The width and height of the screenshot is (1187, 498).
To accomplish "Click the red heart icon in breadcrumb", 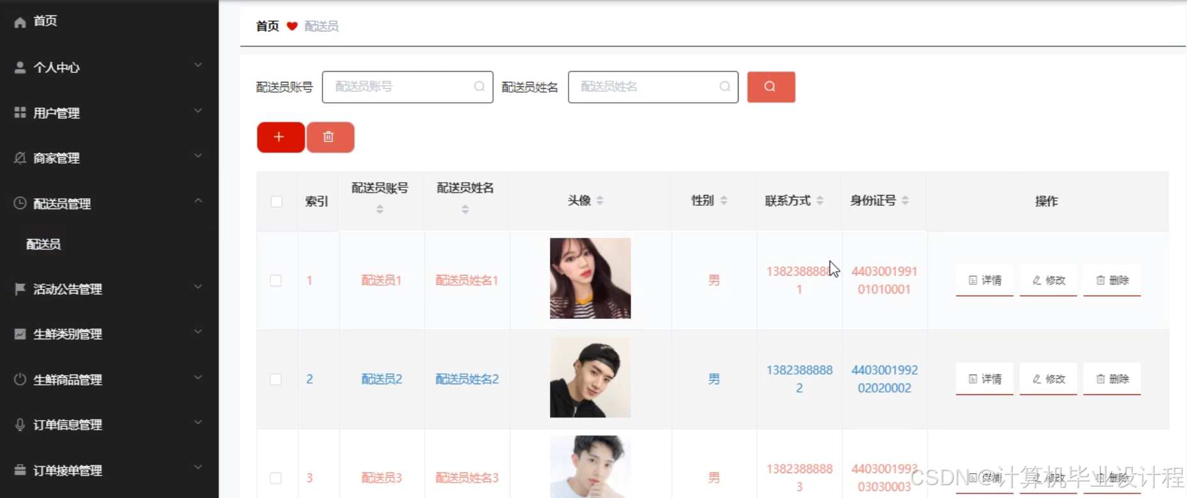I will pyautogui.click(x=292, y=26).
